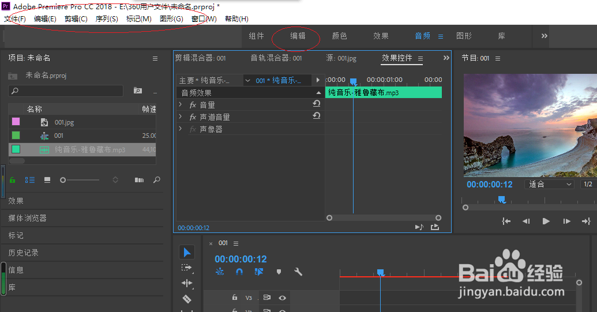Open the 媒体浏览器 panel
The width and height of the screenshot is (597, 312).
click(x=28, y=218)
